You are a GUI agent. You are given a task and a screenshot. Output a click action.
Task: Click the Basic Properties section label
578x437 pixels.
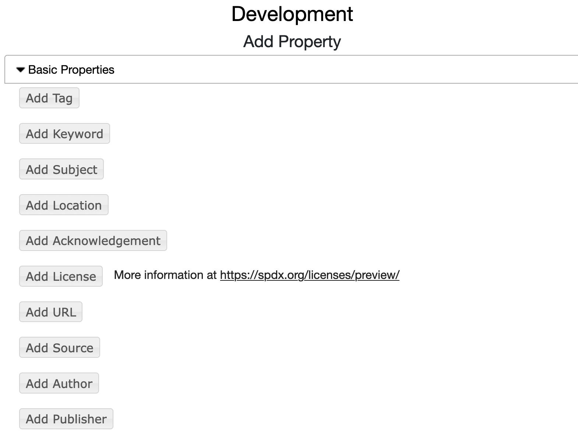pos(71,70)
